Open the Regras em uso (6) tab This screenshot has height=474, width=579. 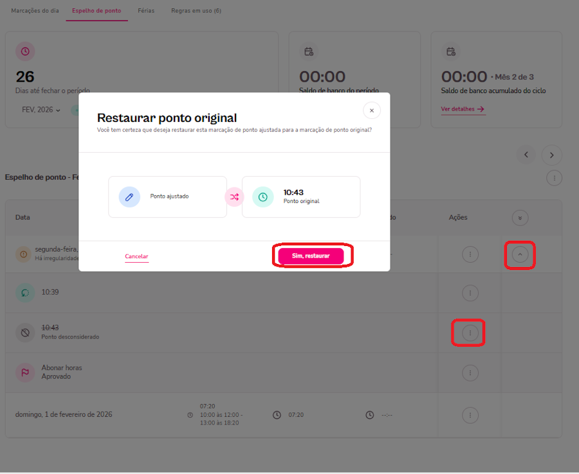[196, 11]
